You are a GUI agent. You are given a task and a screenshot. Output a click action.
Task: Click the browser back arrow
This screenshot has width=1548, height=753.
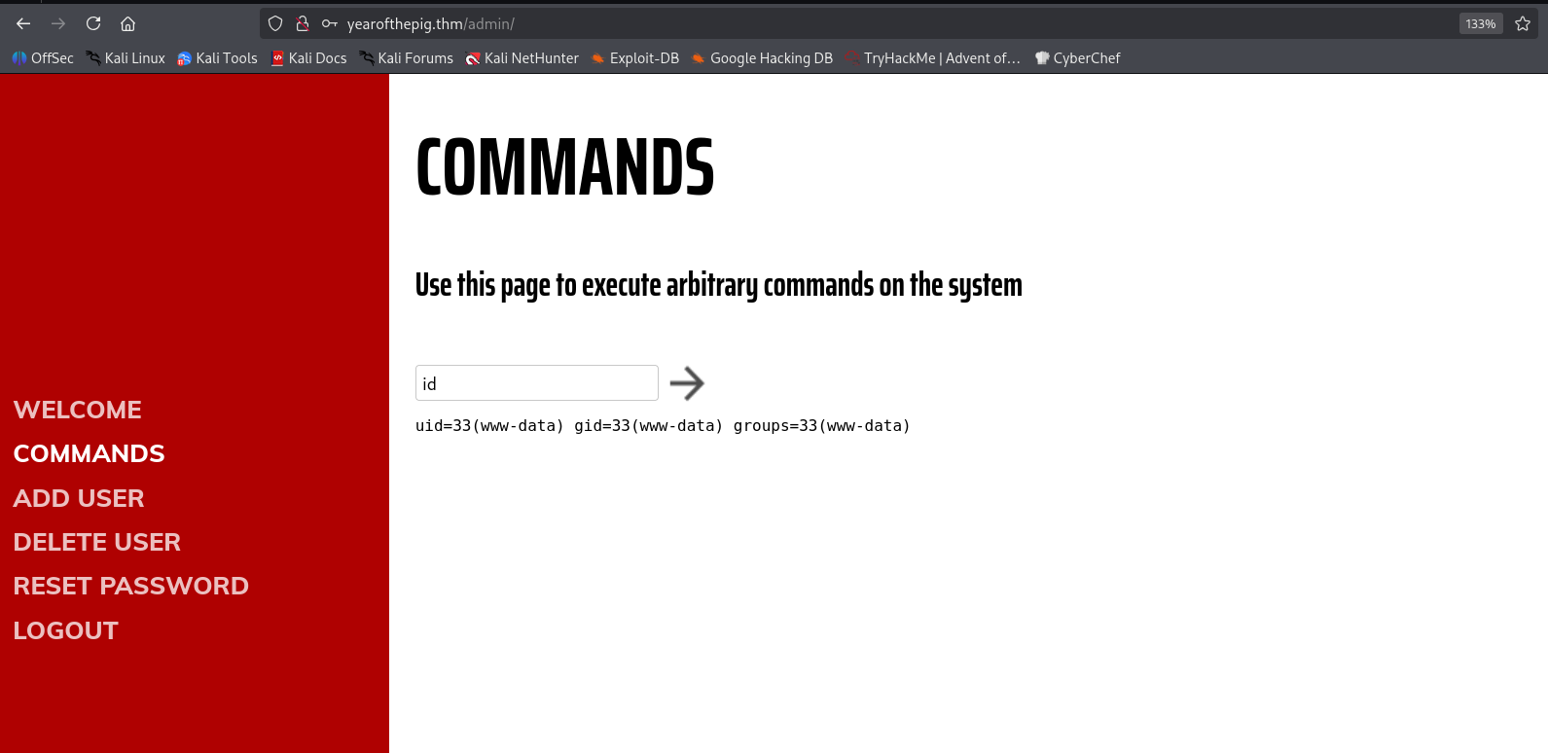point(23,23)
